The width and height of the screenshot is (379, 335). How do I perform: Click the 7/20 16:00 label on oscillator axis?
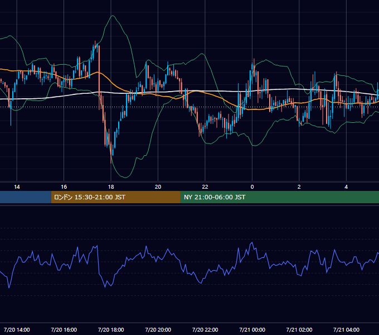pyautogui.click(x=64, y=329)
